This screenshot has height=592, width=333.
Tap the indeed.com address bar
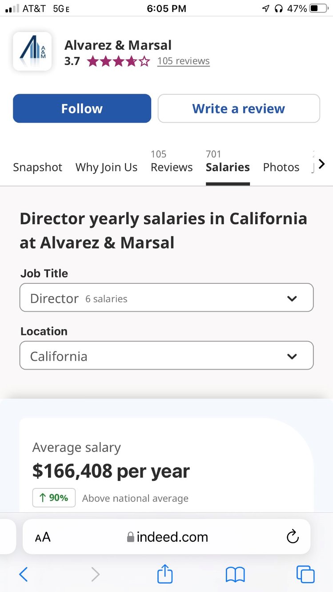pyautogui.click(x=167, y=537)
